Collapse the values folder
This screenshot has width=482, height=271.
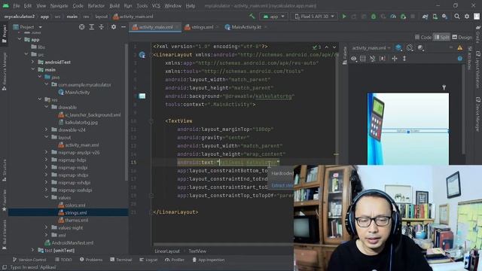(47, 197)
